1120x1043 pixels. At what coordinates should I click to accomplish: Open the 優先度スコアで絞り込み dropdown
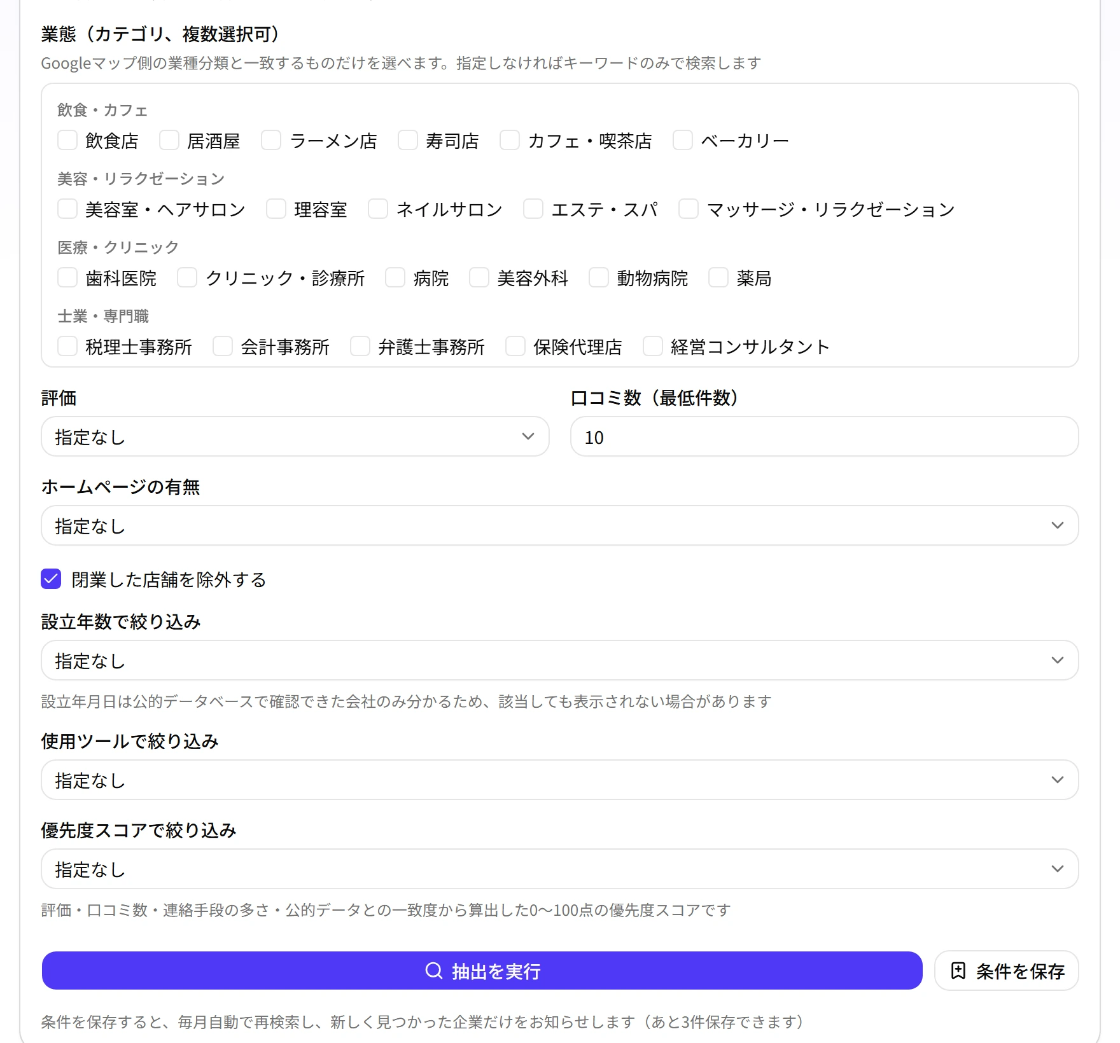pyautogui.click(x=560, y=869)
